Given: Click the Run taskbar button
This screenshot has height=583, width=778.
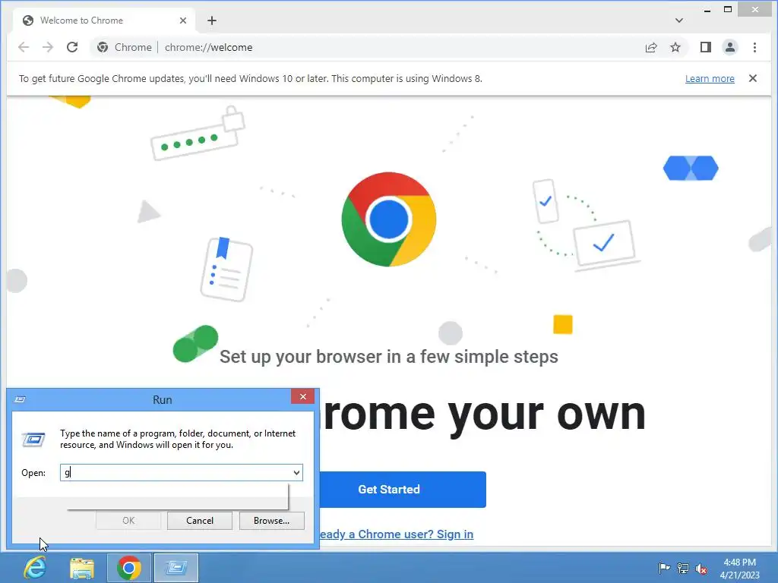Looking at the screenshot, I should click(x=176, y=568).
